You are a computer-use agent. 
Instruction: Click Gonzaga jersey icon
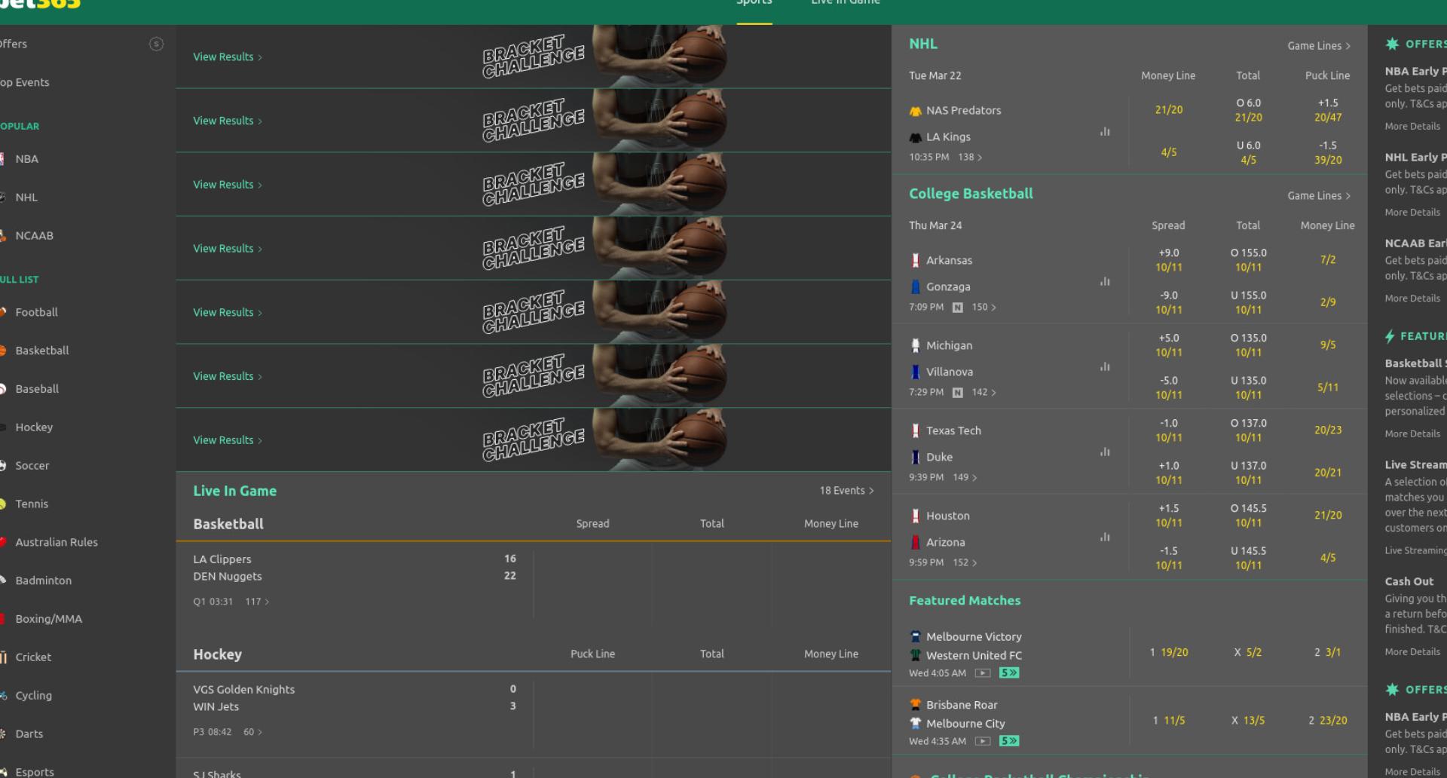click(x=916, y=287)
